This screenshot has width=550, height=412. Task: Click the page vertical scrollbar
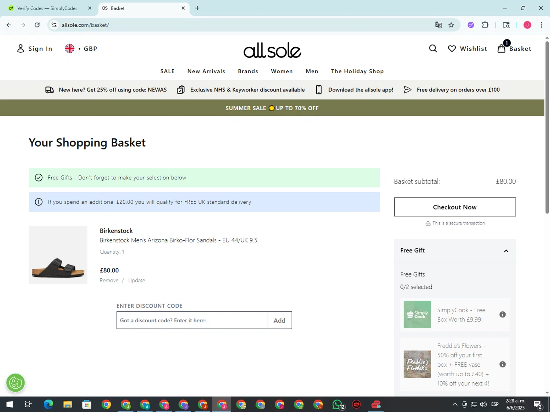(547, 127)
